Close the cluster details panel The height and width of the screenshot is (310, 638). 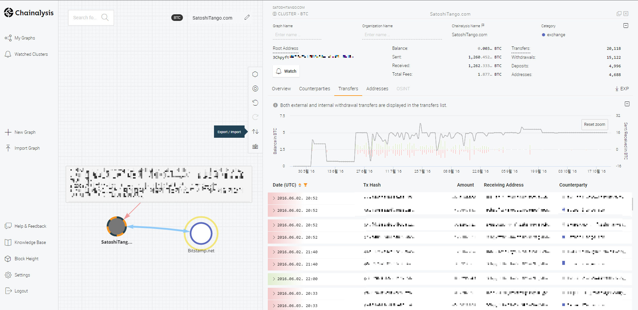[626, 14]
